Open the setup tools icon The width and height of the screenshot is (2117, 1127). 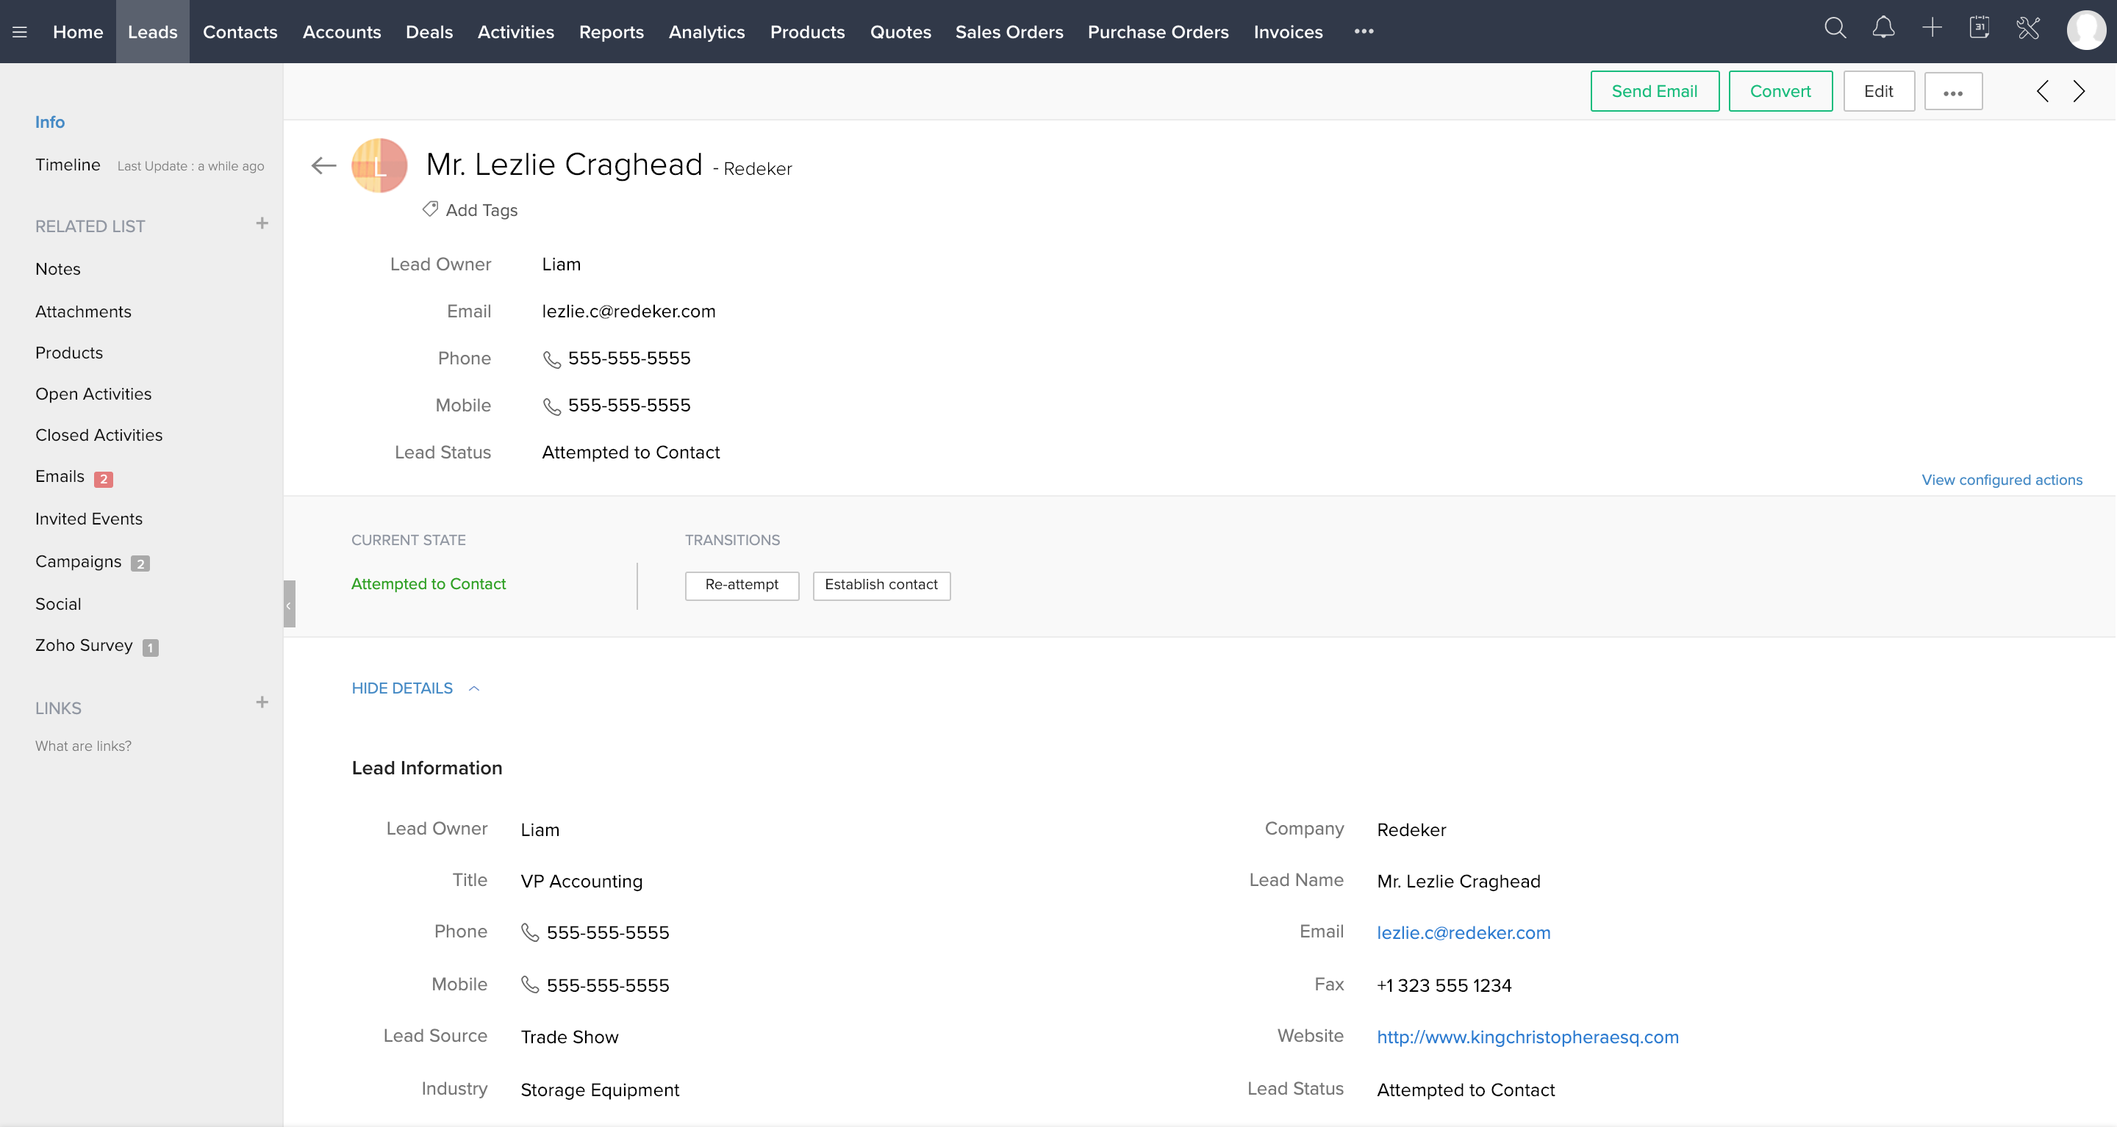(x=2027, y=29)
